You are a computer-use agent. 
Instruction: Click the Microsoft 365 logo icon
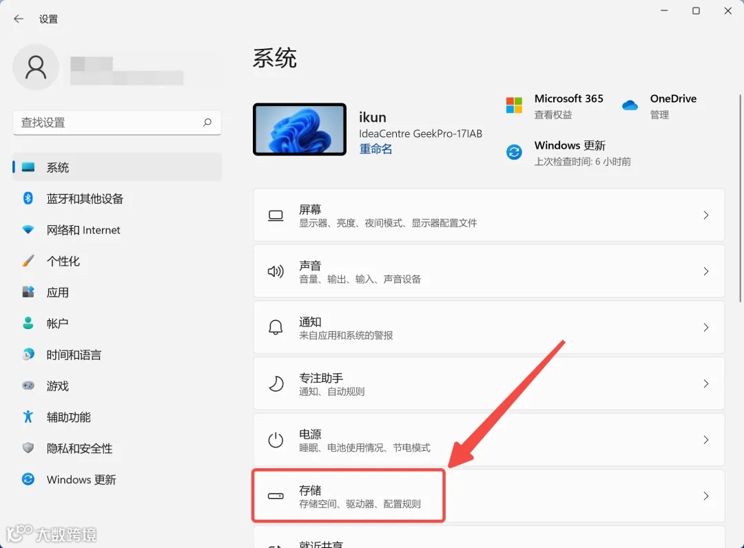coord(514,105)
